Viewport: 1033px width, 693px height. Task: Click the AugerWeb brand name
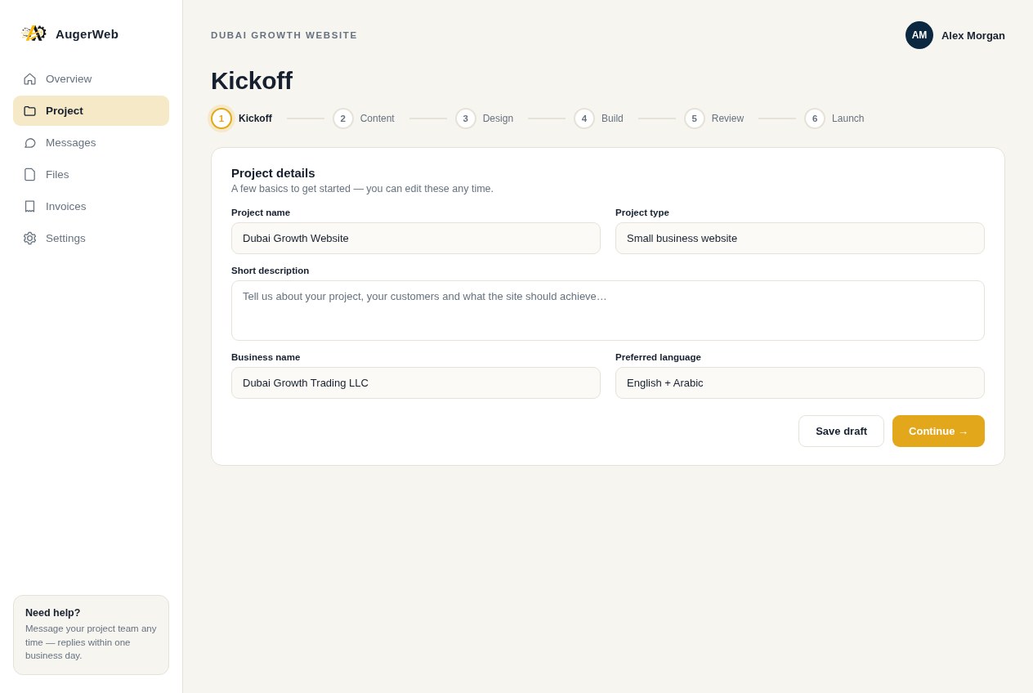pos(87,34)
